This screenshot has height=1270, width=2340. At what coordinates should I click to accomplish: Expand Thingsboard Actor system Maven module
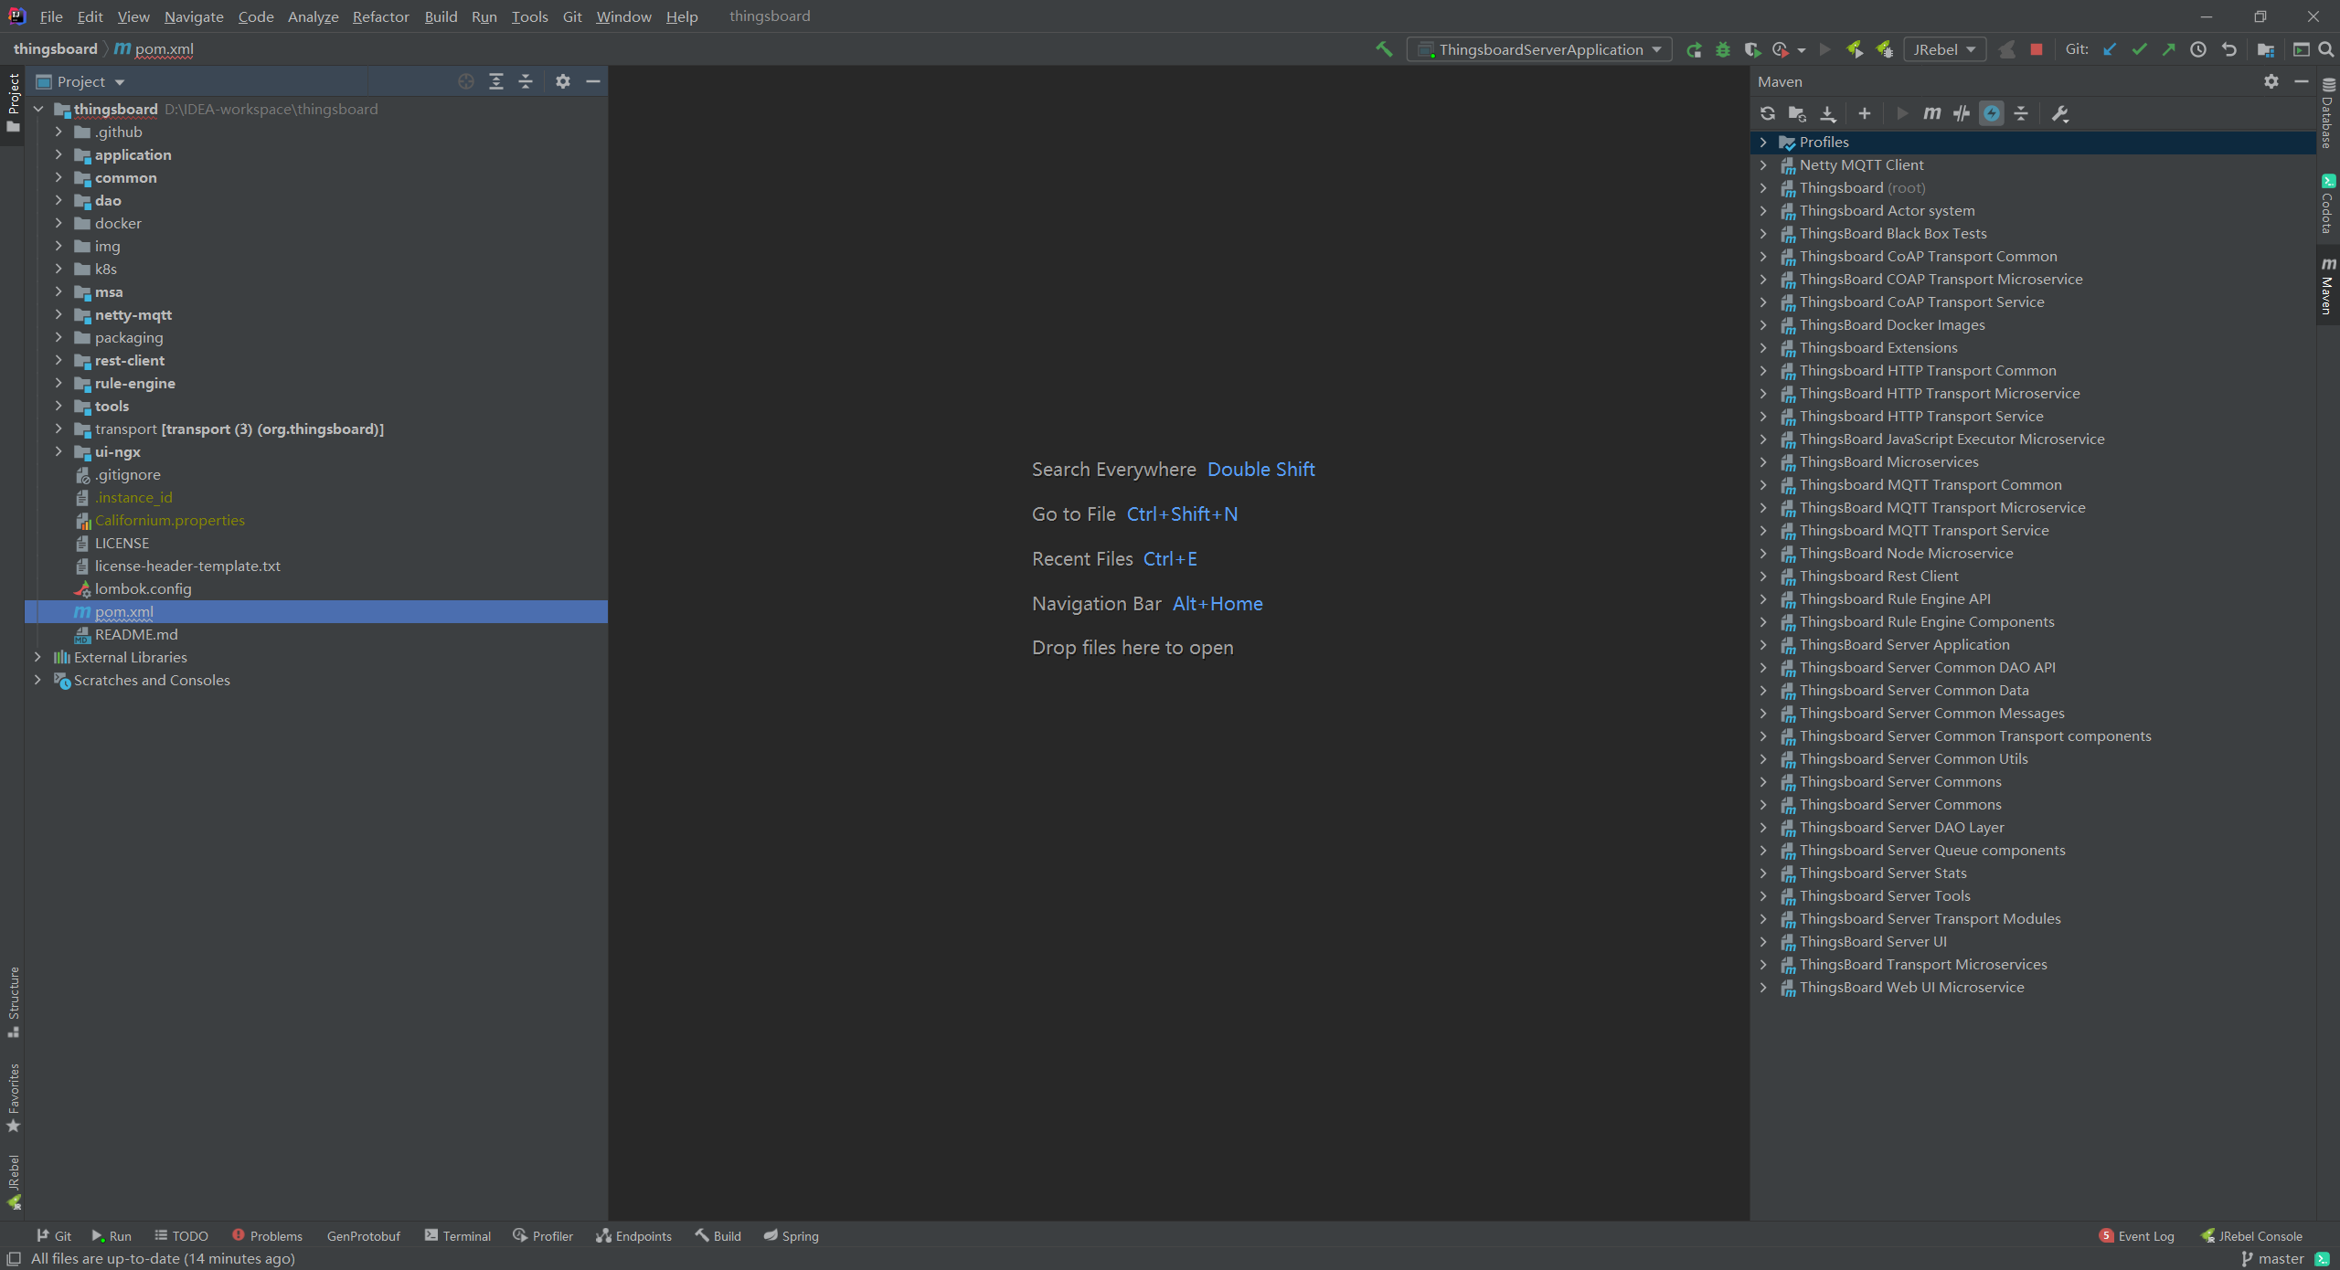pyautogui.click(x=1763, y=210)
